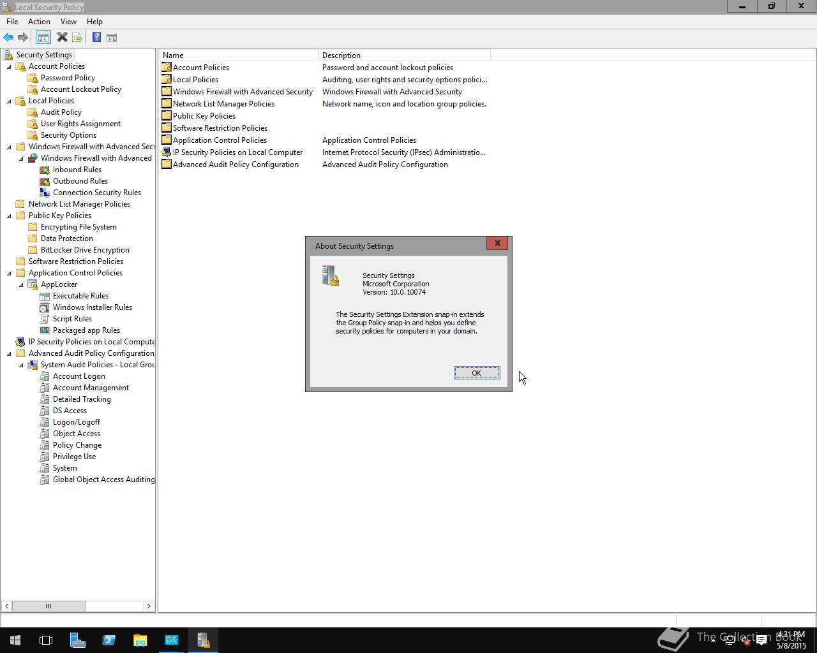Collapse the Advanced Audit Policy Configuration node

(9, 354)
